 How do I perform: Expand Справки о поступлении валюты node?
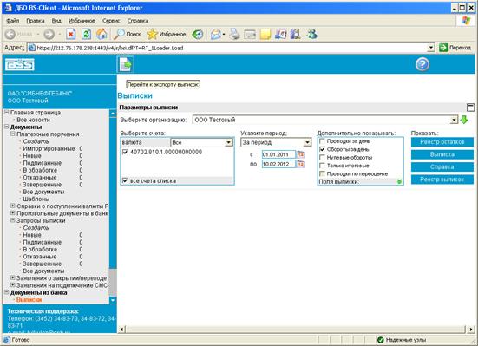[x=13, y=206]
